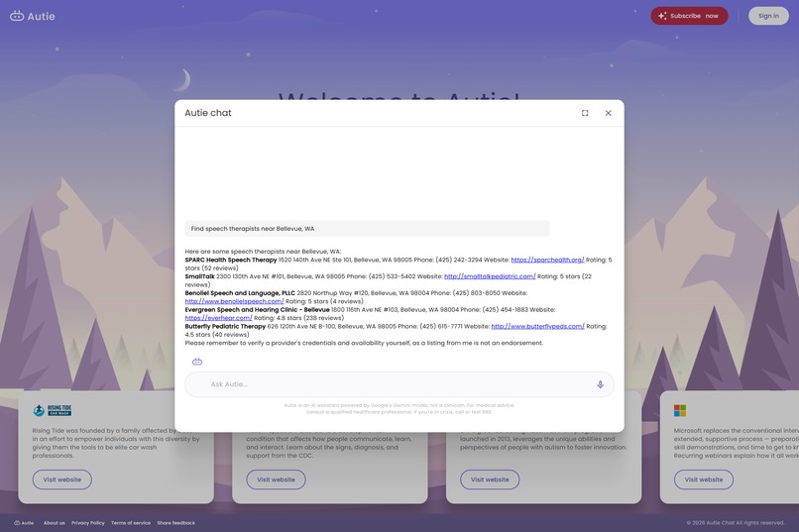The width and height of the screenshot is (799, 532).
Task: Click the 'SmallTalk' provider name
Action: [x=200, y=276]
